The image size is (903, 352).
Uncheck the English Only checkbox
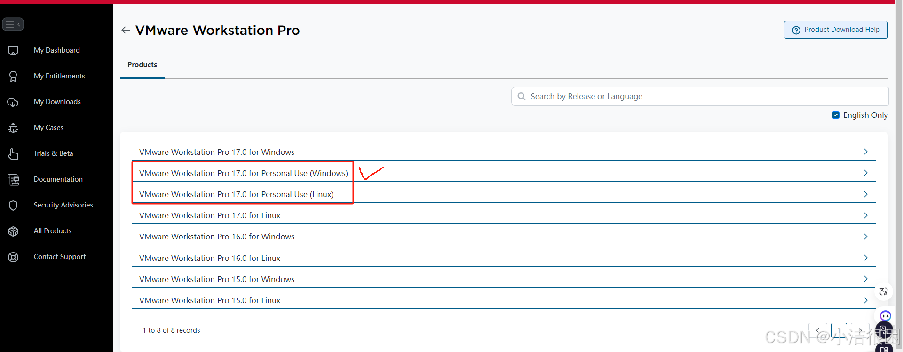point(836,115)
